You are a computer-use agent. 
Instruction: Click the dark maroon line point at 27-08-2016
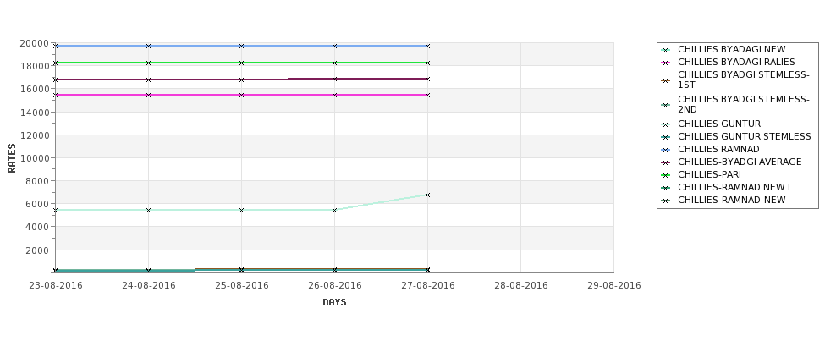[428, 80]
